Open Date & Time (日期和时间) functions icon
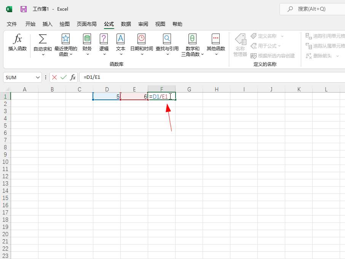Screen dimensions: 345x259 click(142, 39)
